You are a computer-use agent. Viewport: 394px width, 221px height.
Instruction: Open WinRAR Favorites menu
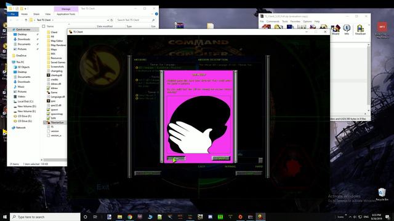[x=295, y=21]
